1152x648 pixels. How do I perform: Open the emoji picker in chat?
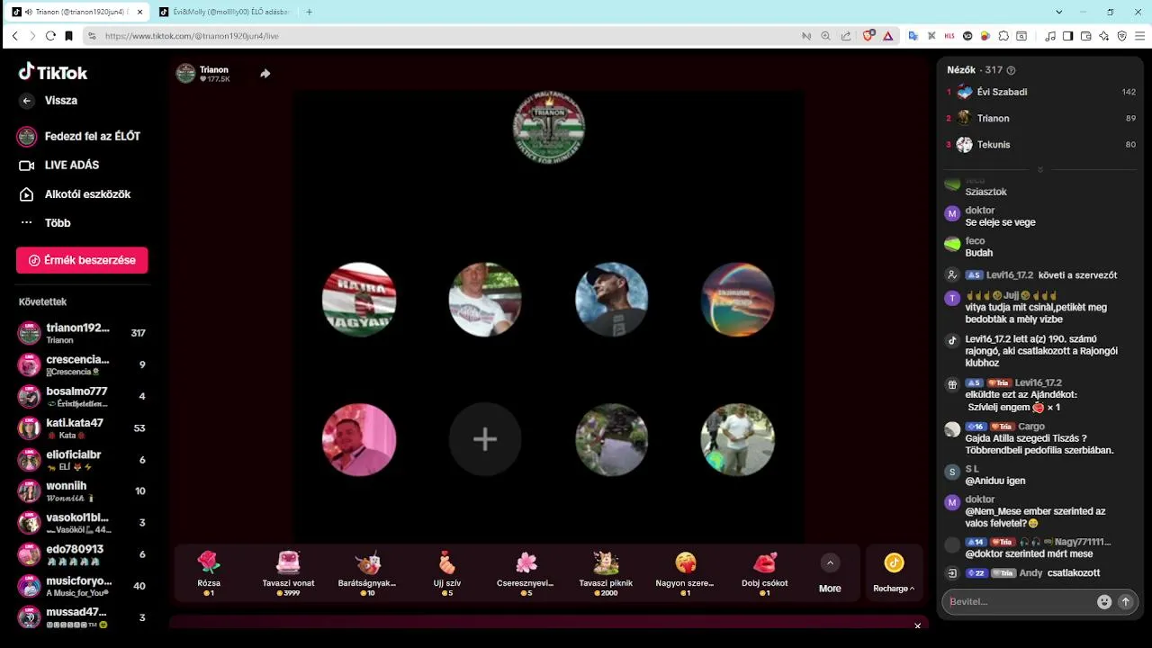click(1104, 601)
